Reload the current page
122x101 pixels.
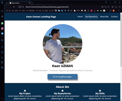click(14, 7)
